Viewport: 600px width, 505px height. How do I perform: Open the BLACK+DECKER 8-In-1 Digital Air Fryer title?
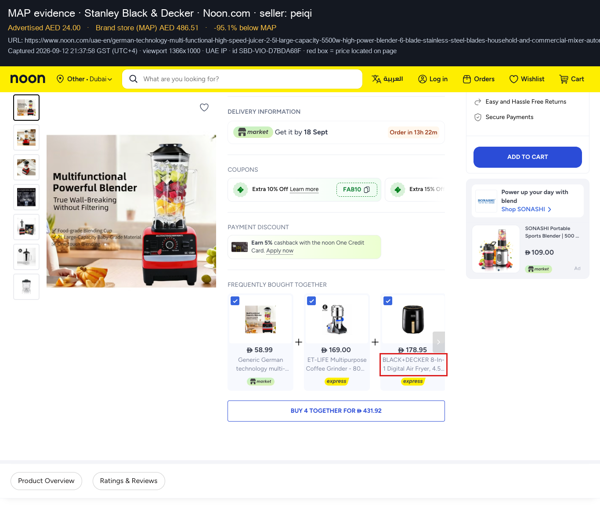413,364
